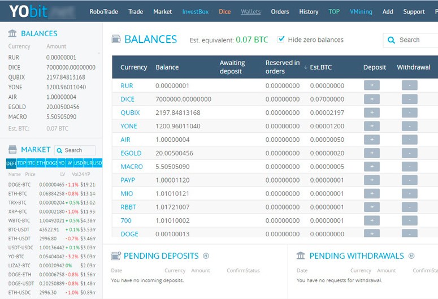Image resolution: width=438 pixels, height=299 pixels.
Task: Click the Pending Deposits help icon
Action: pos(206,255)
